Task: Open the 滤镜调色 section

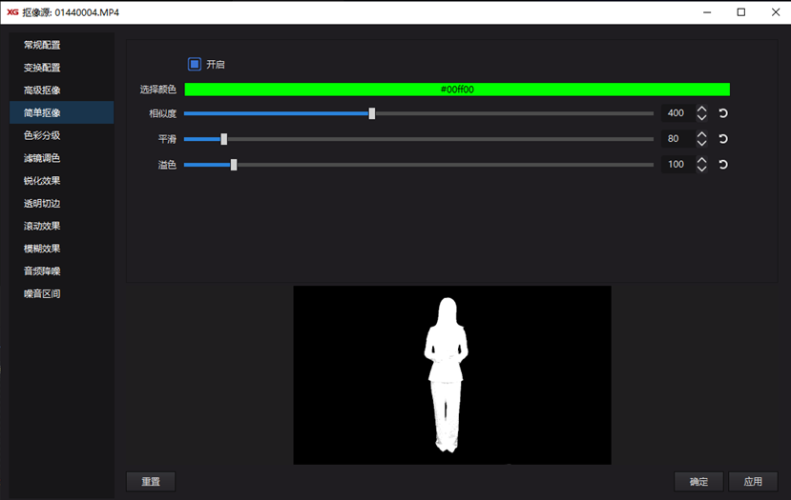Action: [x=62, y=158]
